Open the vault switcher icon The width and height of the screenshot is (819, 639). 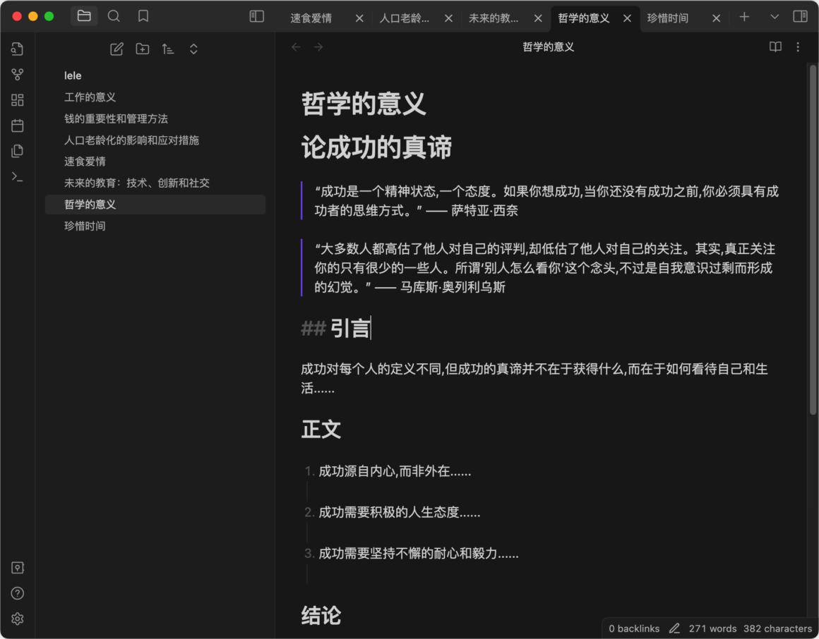[17, 568]
